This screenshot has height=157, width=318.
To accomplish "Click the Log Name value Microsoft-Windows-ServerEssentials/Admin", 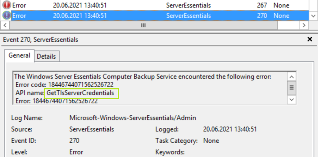I will pyautogui.click(x=133, y=118).
